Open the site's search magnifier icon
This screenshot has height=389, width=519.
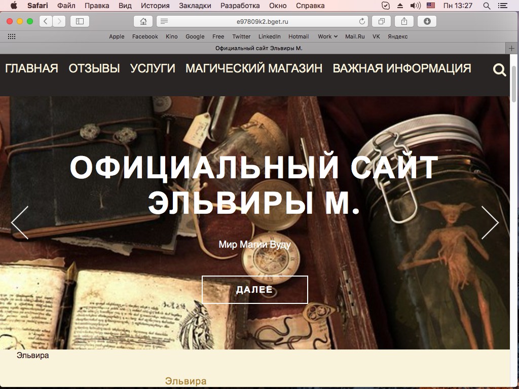499,70
